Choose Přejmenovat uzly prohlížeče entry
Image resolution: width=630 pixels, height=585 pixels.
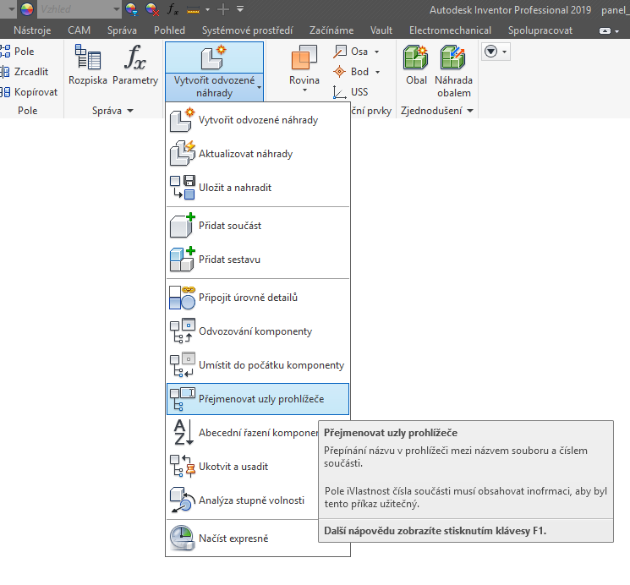tap(258, 399)
